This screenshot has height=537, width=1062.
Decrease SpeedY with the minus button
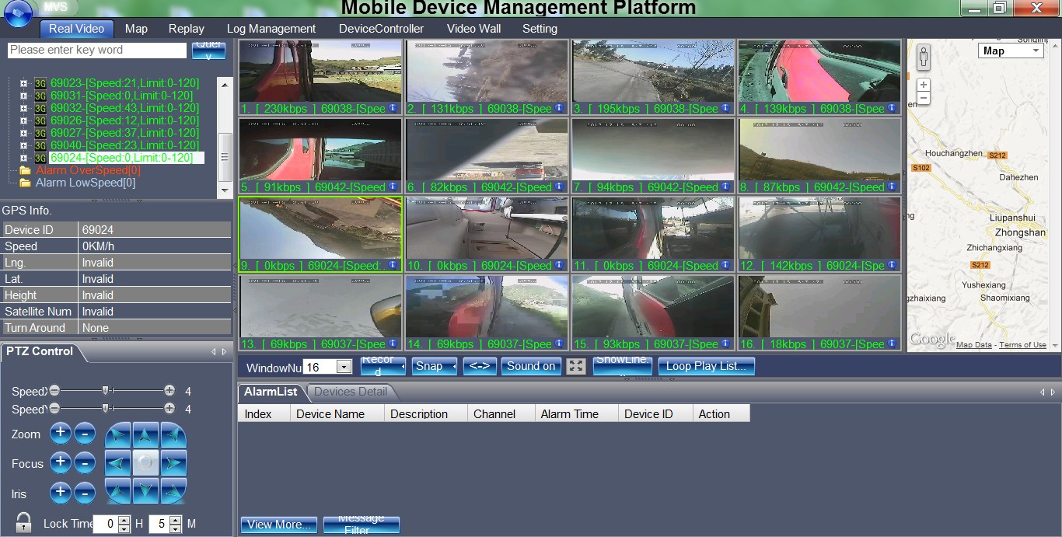coord(54,408)
